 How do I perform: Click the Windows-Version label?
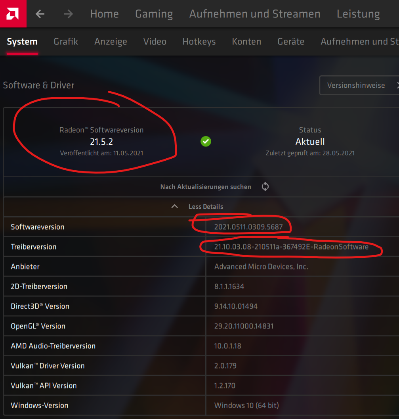pos(40,406)
